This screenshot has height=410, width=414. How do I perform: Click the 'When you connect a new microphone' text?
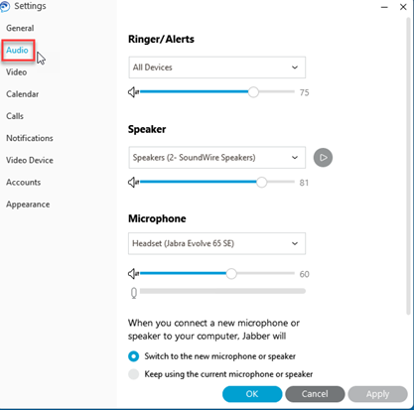pyautogui.click(x=213, y=330)
